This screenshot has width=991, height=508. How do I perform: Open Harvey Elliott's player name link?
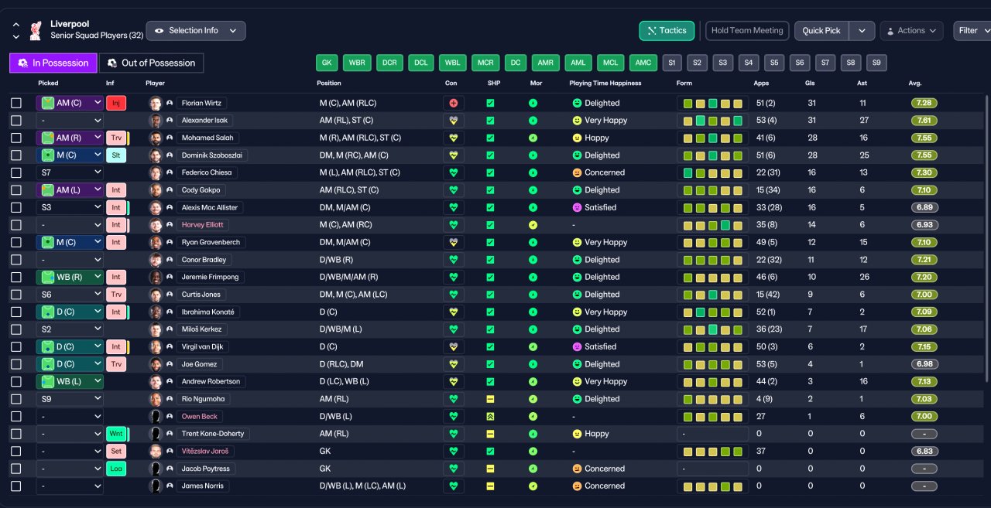pos(202,225)
